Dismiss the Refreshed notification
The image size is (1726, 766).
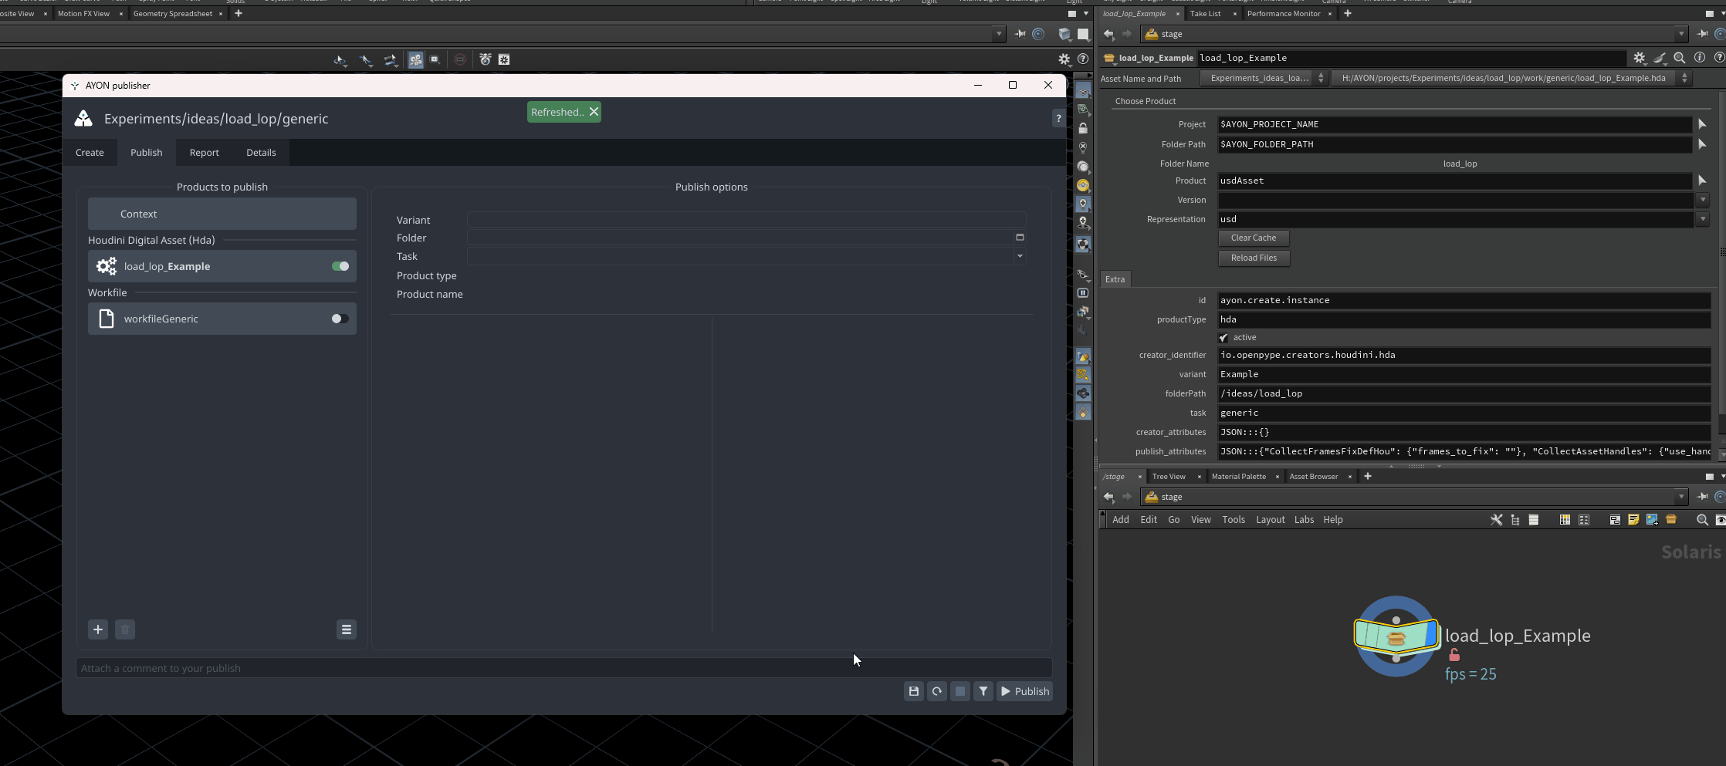click(594, 112)
